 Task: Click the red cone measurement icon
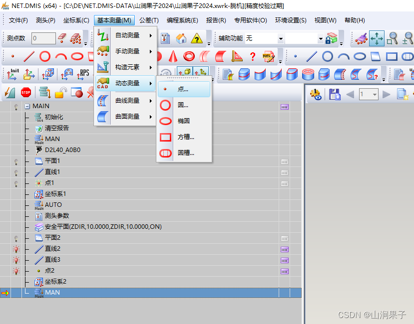(x=173, y=55)
